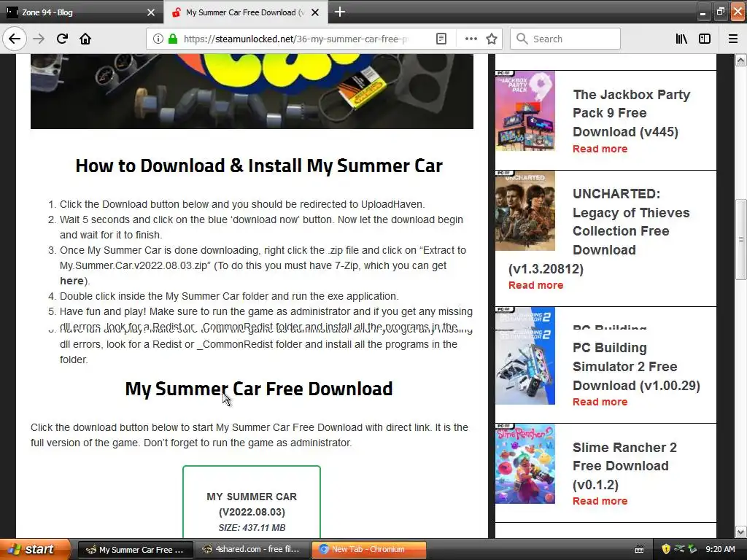Click the taskbar clock 9:20 AM
Image resolution: width=747 pixels, height=560 pixels.
pyautogui.click(x=720, y=550)
